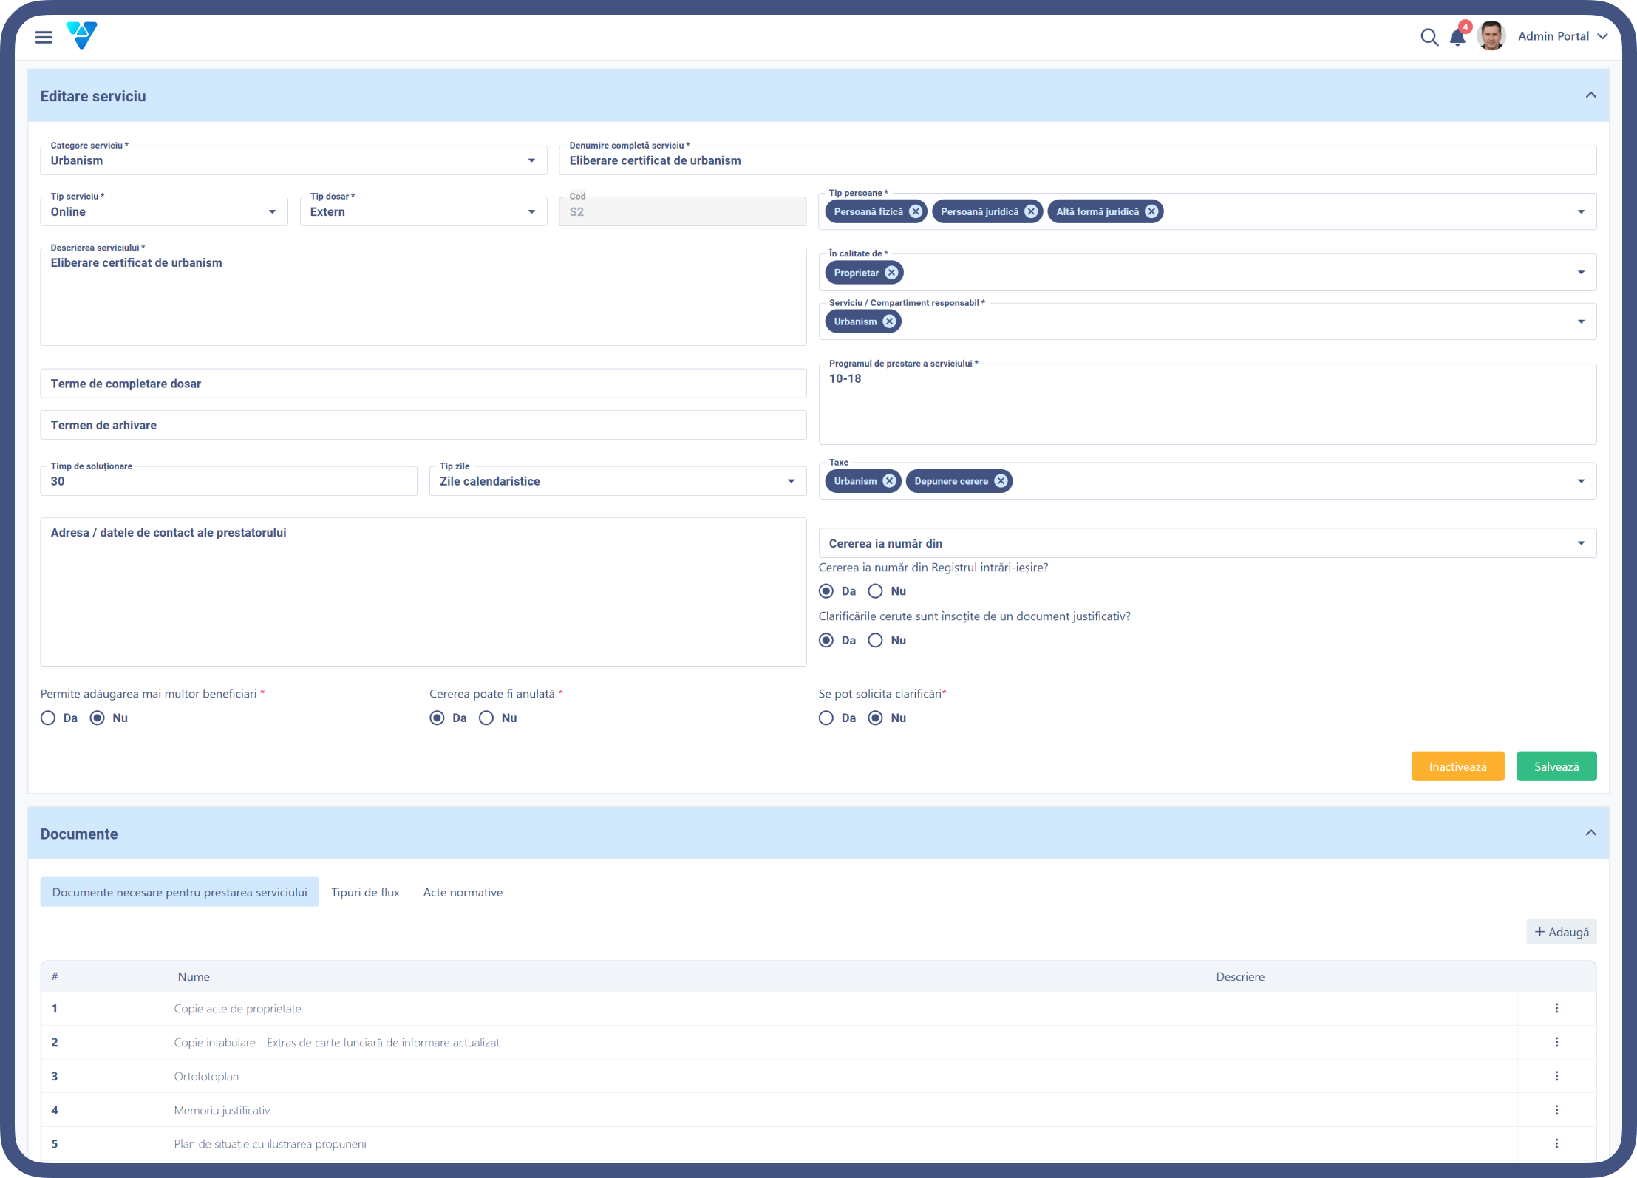Switch to the Tipuri de flux tab
The height and width of the screenshot is (1178, 1637).
click(365, 893)
